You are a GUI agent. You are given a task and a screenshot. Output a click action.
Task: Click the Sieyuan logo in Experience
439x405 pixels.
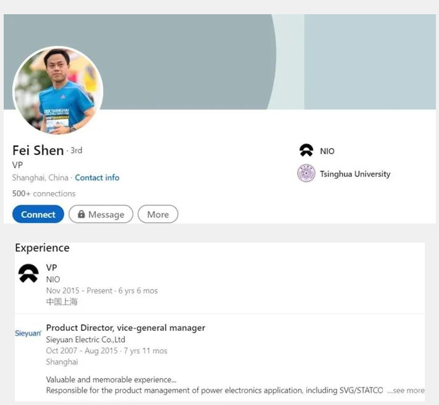coord(28,333)
